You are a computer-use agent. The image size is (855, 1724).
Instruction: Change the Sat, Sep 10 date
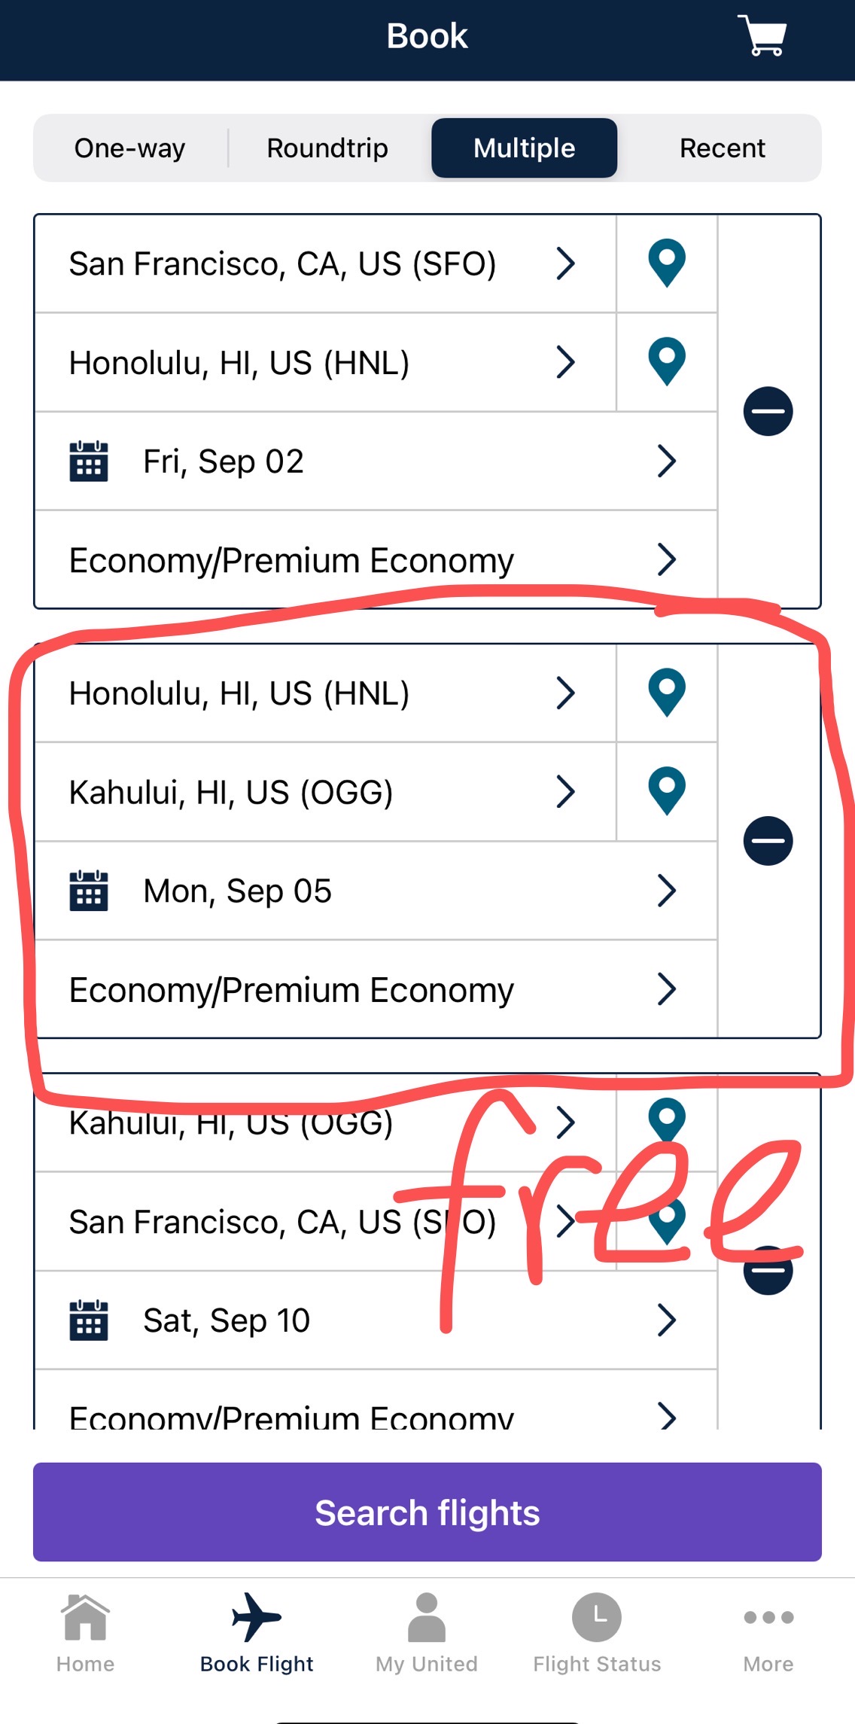tap(375, 1320)
